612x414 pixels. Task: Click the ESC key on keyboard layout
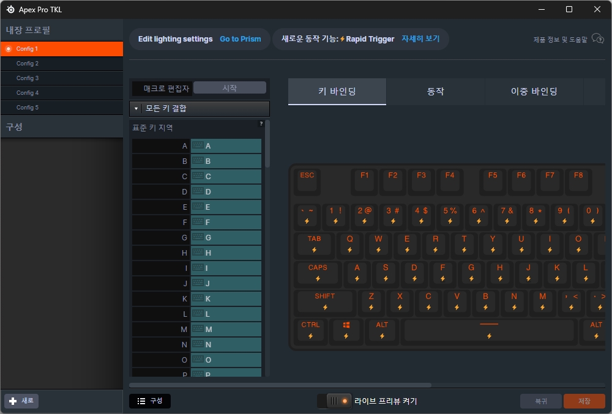coord(307,182)
